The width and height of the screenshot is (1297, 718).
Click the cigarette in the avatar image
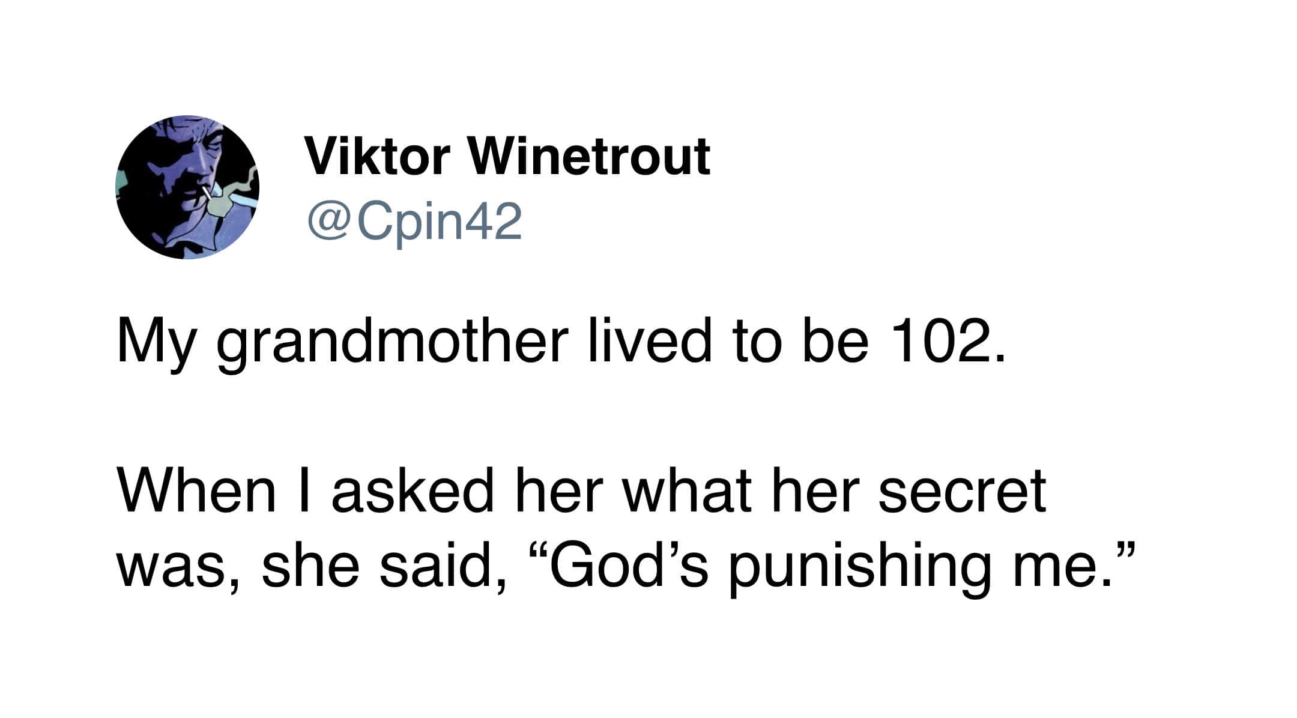tap(207, 192)
